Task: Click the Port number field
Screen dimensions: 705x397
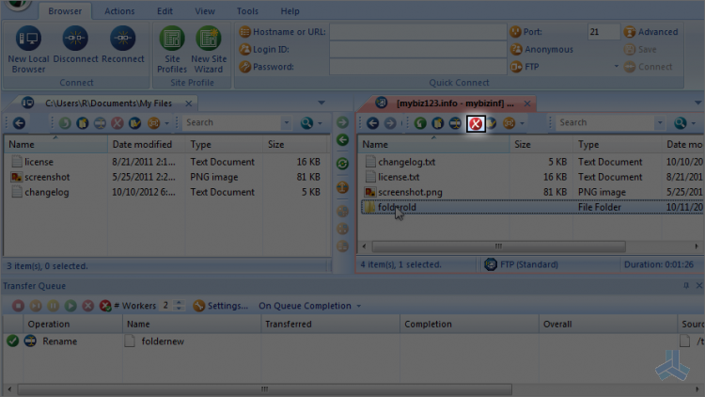Action: [x=603, y=32]
